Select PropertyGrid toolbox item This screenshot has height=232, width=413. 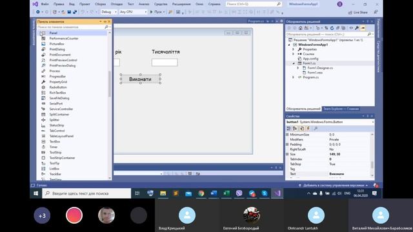coord(58,82)
